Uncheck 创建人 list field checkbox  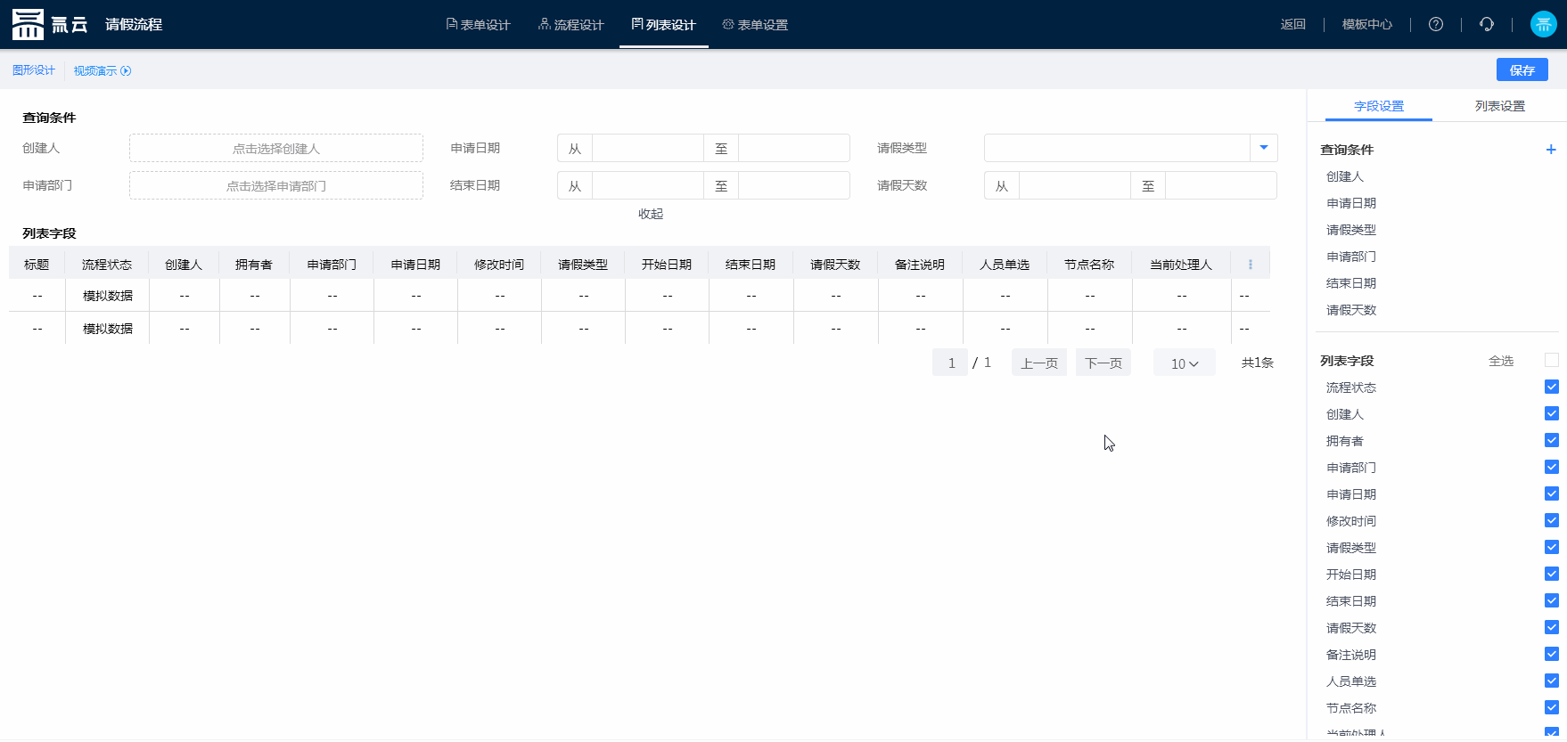pyautogui.click(x=1552, y=413)
